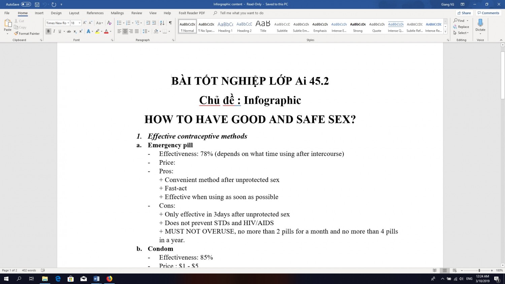
Task: Open the font name dropdown
Action: point(68,23)
